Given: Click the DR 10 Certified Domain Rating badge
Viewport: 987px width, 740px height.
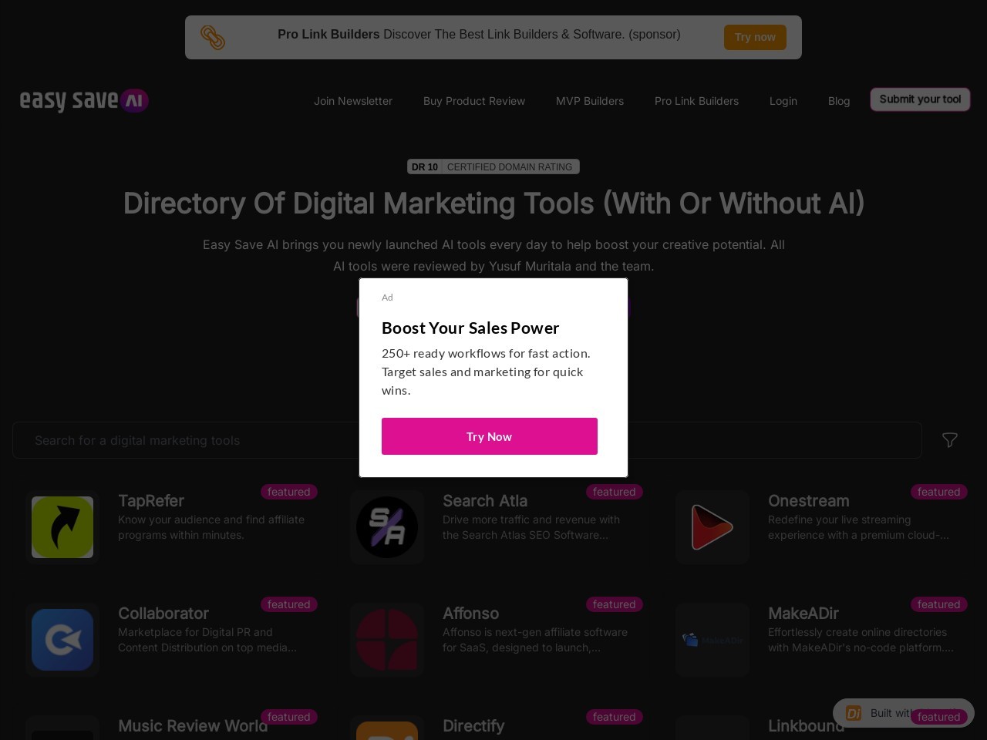Looking at the screenshot, I should 493,166.
